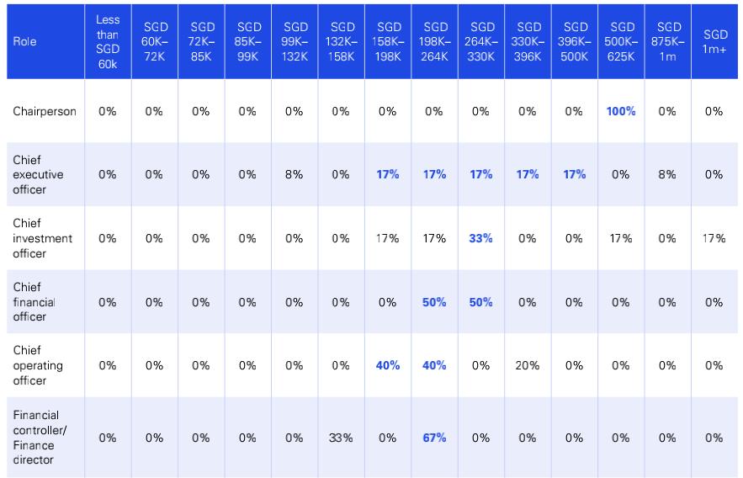Click the Chairperson row label
The image size is (743, 478).
click(x=45, y=111)
